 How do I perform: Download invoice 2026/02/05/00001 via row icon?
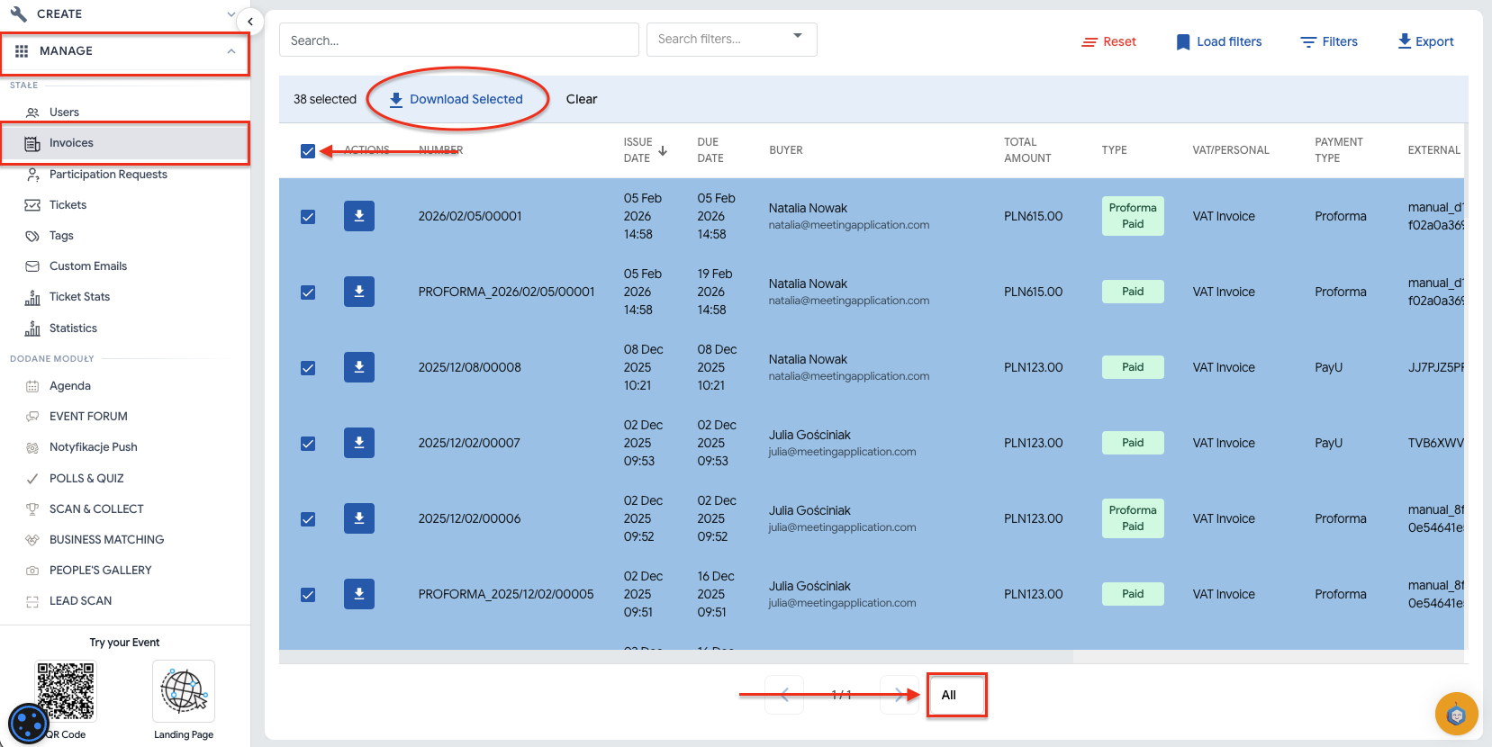[x=358, y=216]
